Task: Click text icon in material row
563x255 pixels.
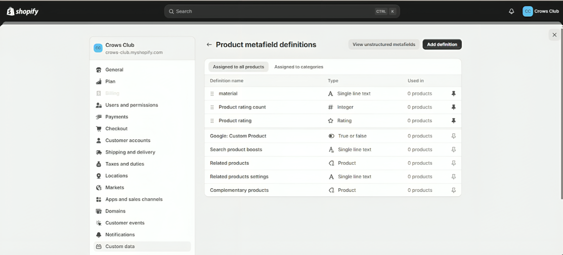Action: (331, 93)
